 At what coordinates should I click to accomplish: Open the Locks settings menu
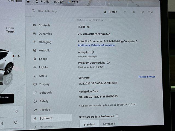point(40,59)
